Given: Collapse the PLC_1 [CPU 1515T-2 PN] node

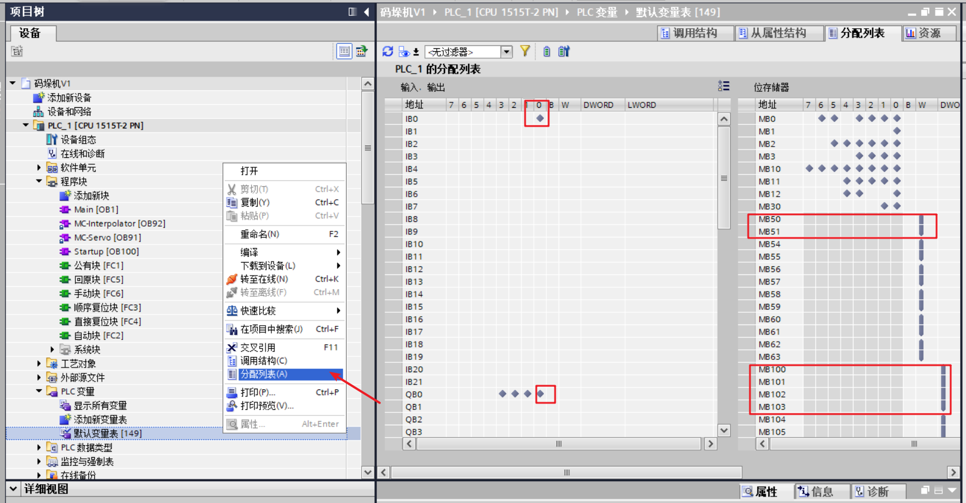Looking at the screenshot, I should pos(26,125).
